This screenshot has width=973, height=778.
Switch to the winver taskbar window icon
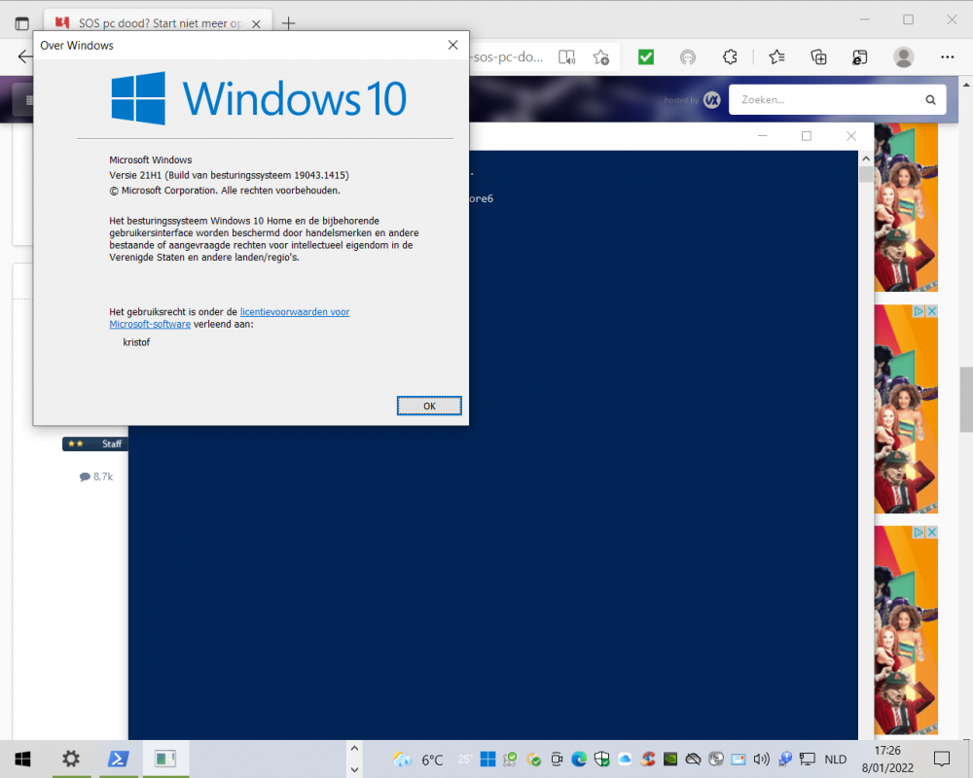pyautogui.click(x=165, y=759)
